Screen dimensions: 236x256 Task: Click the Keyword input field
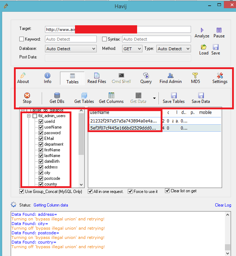pos(71,39)
